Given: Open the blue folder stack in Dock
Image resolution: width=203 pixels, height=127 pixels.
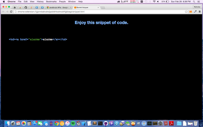Looking at the screenshot, I should (x=179, y=123).
